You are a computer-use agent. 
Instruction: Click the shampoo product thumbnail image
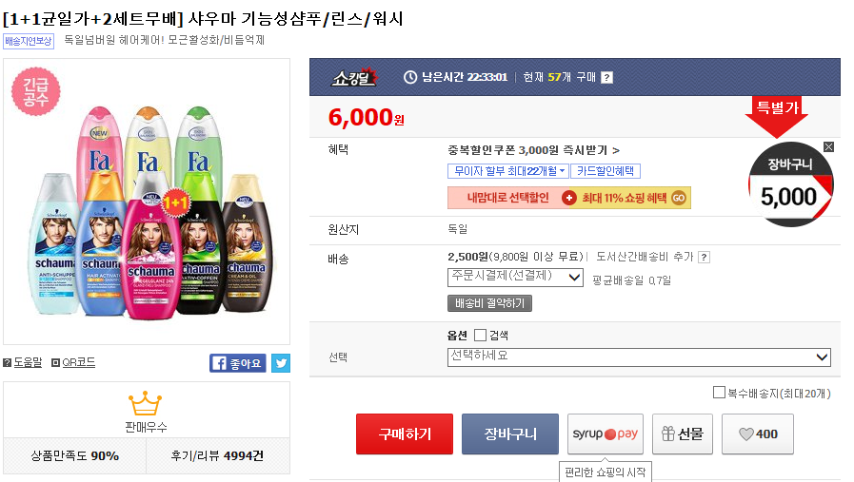point(148,202)
